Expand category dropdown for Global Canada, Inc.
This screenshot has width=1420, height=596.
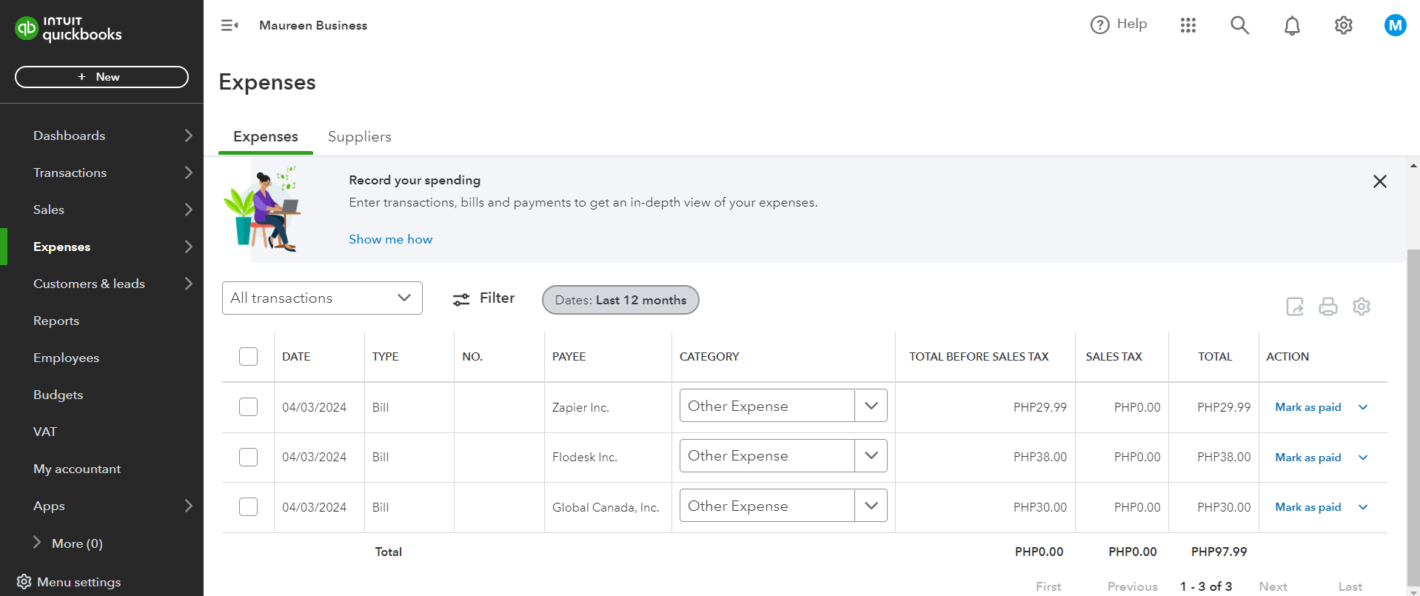[x=871, y=506]
